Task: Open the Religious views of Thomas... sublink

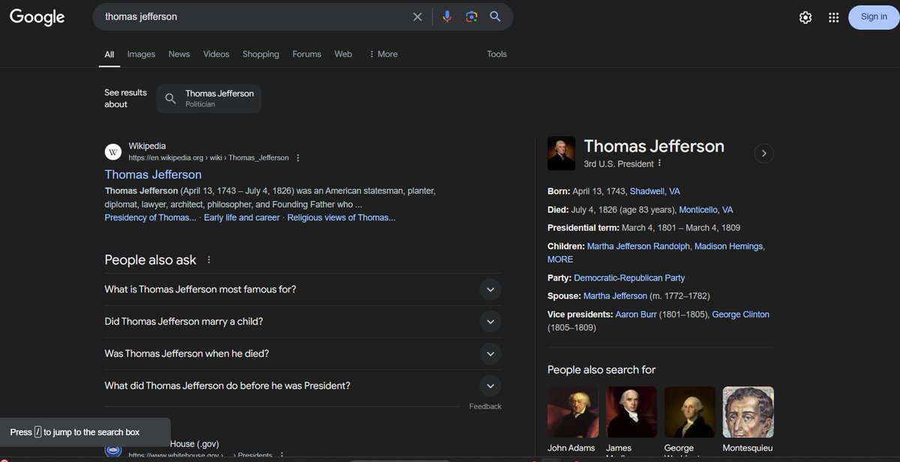Action: click(x=341, y=217)
